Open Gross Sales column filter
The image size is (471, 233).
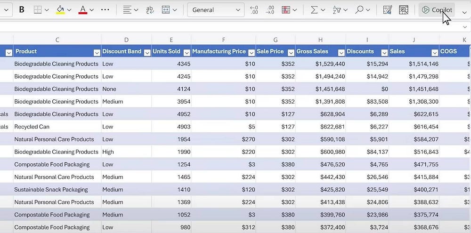pyautogui.click(x=341, y=53)
